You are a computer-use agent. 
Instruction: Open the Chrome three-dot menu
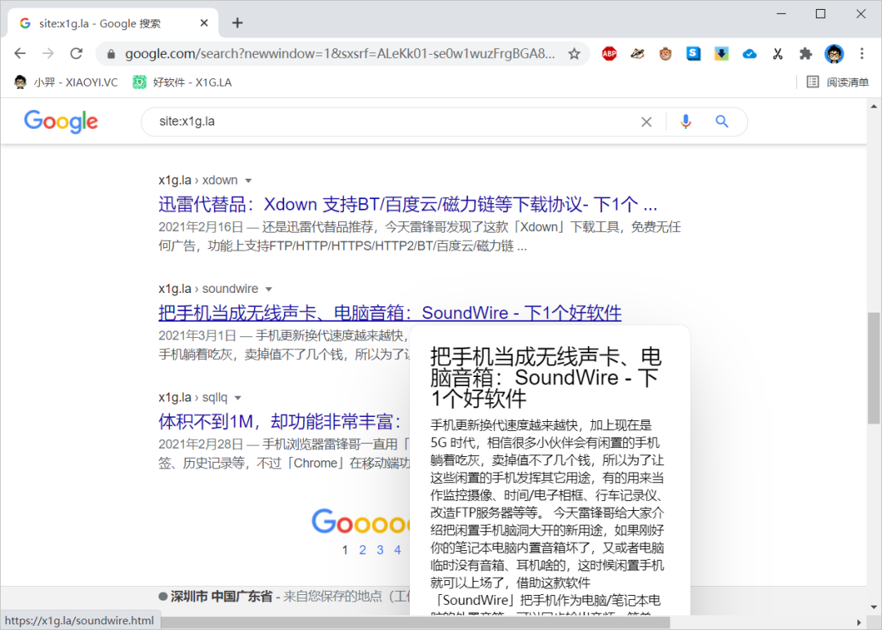point(862,54)
